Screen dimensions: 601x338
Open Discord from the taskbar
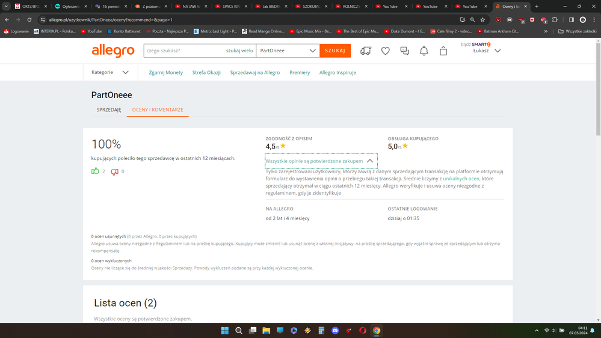coord(335,330)
